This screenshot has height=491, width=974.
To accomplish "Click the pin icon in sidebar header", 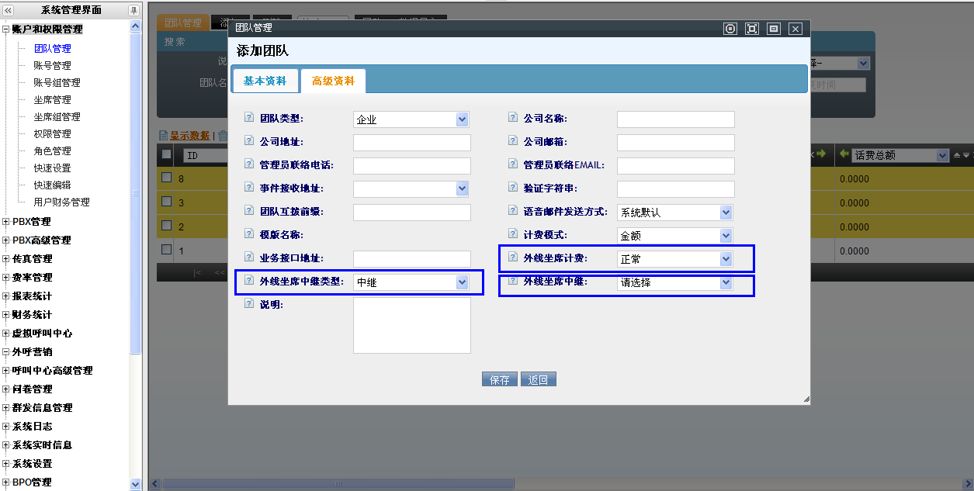I will point(133,10).
